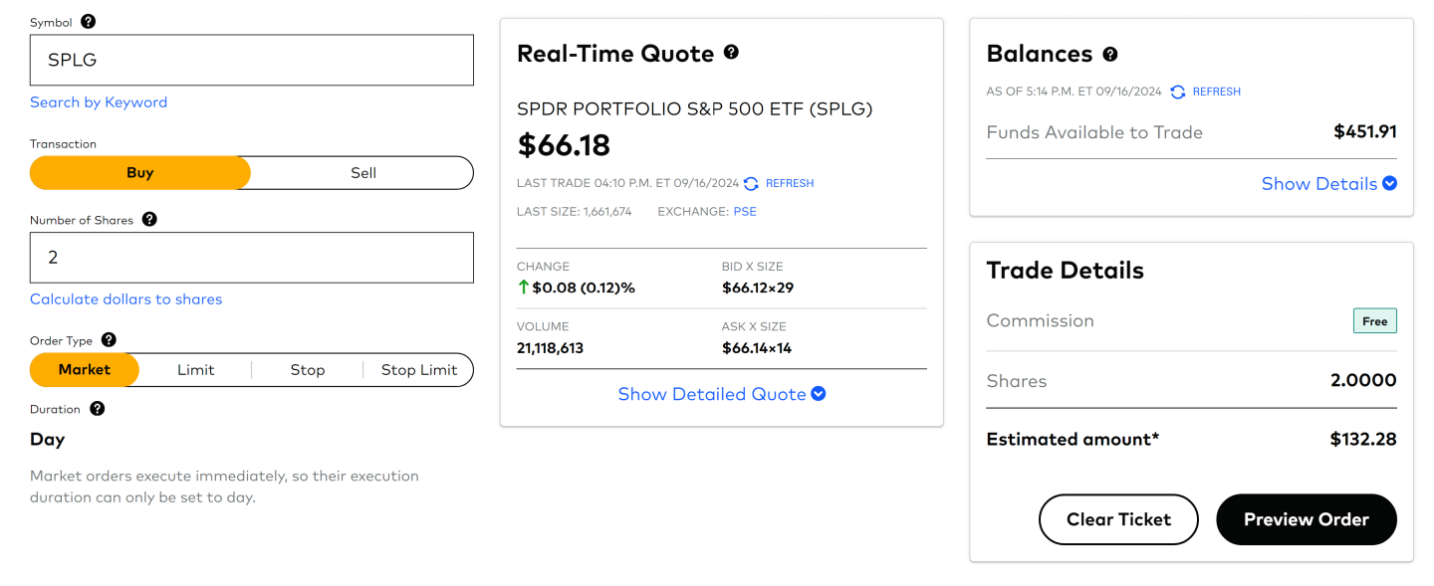This screenshot has width=1434, height=586.
Task: Select the Buy transaction option
Action: click(140, 172)
